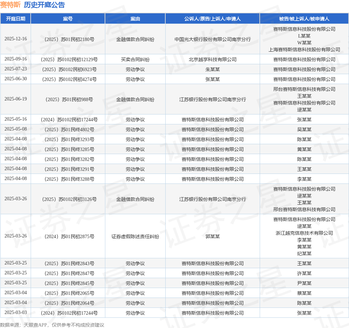Image resolution: width=349 pixels, height=328 pixels.
Task: Click the 被告/被上诉人/被申请人 column header
Action: point(304,19)
